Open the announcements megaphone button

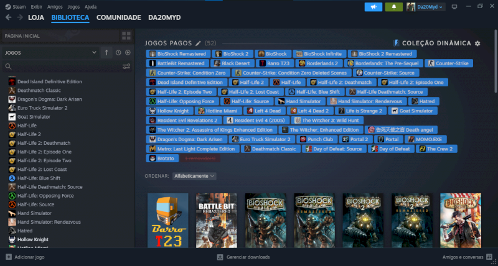coord(374,6)
